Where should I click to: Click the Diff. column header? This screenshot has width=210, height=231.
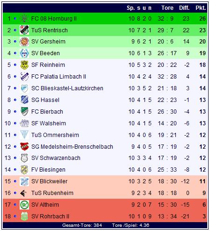(184, 8)
